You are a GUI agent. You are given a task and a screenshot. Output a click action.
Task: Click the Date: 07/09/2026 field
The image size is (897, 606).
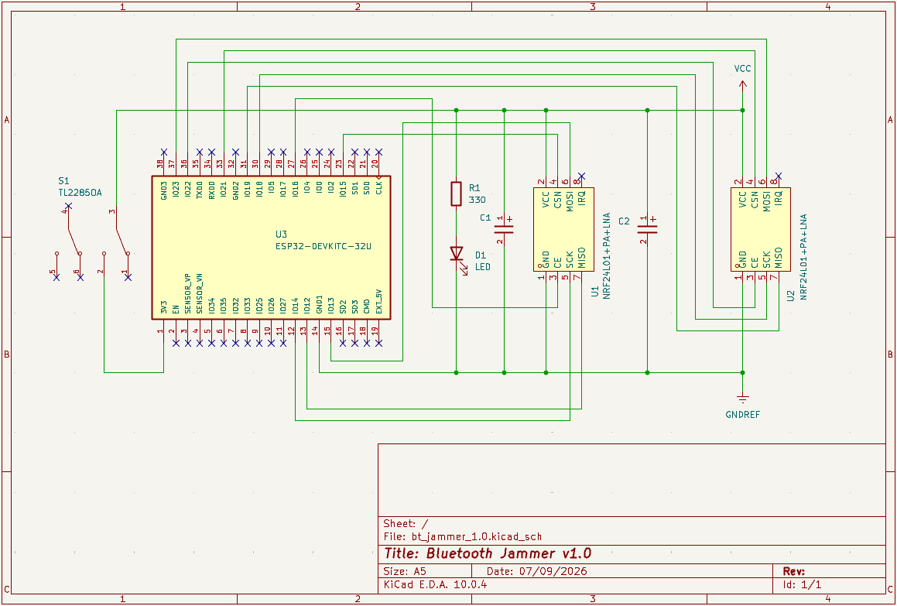coord(536,571)
